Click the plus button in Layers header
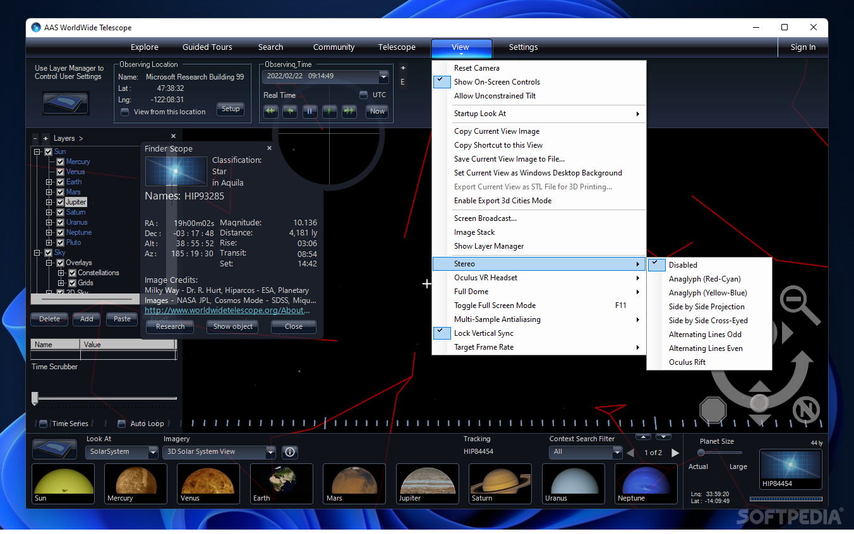 [45, 138]
